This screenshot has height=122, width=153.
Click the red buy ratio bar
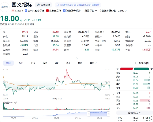pyautogui.click(x=127, y=69)
